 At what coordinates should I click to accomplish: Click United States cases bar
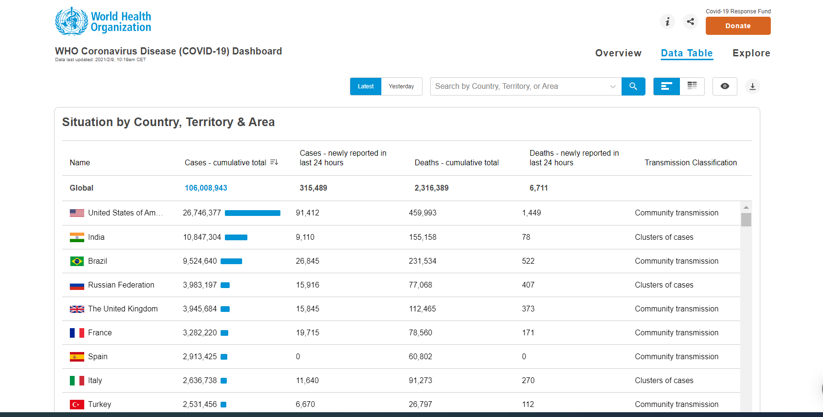point(253,213)
